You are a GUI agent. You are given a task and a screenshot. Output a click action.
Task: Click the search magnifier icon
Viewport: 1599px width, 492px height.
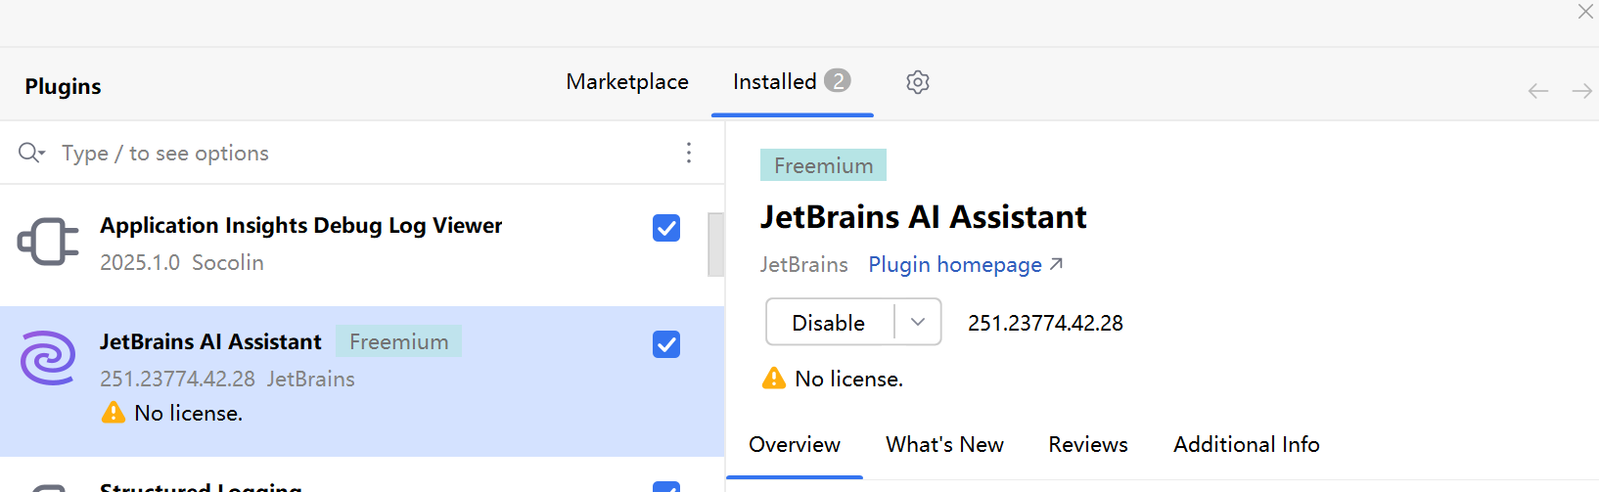[30, 153]
